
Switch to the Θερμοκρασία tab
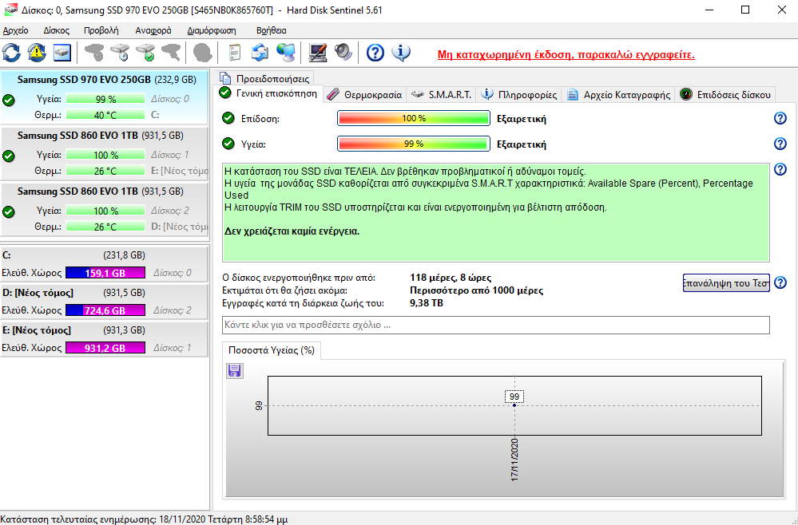[x=365, y=94]
